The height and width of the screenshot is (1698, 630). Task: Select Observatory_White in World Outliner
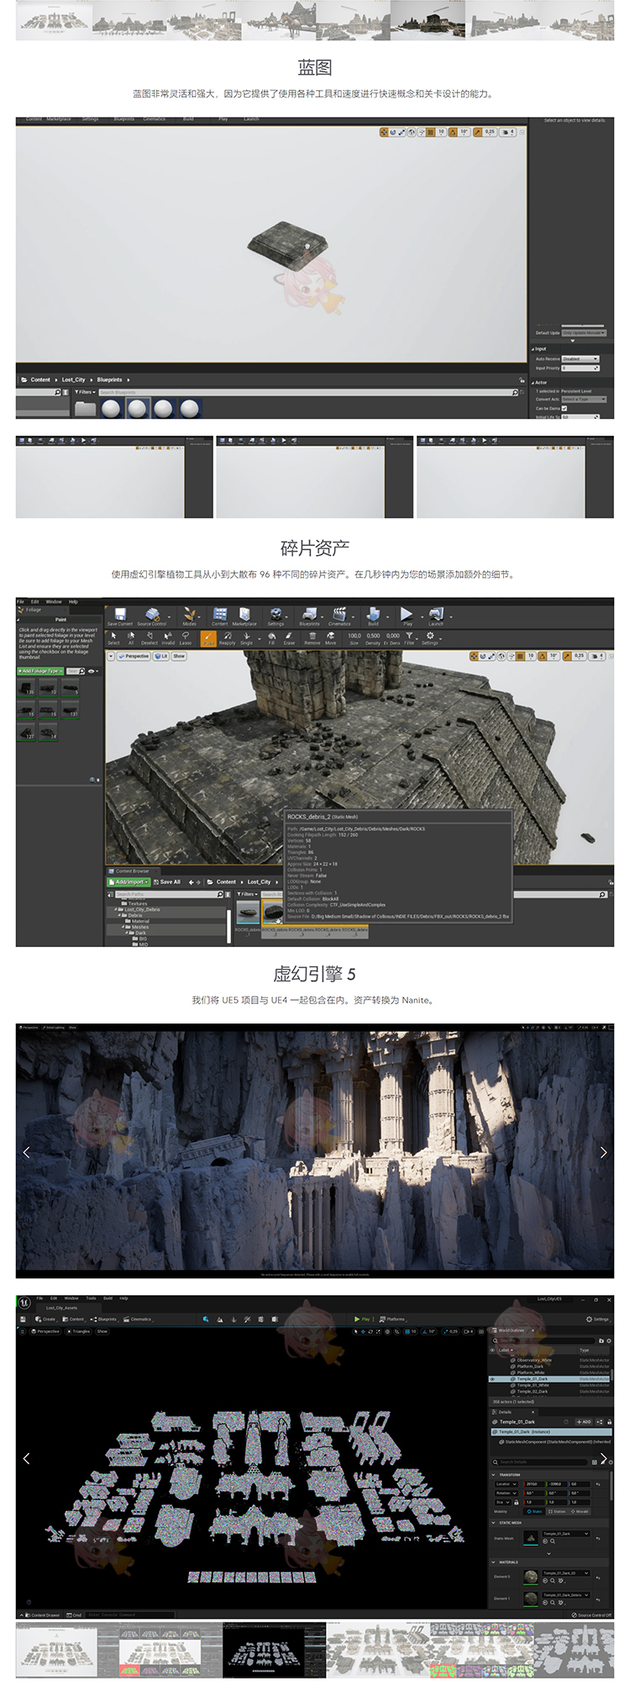[534, 1360]
